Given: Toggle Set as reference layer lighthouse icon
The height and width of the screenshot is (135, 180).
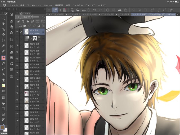Looking at the screenshot, I should 23,21.
